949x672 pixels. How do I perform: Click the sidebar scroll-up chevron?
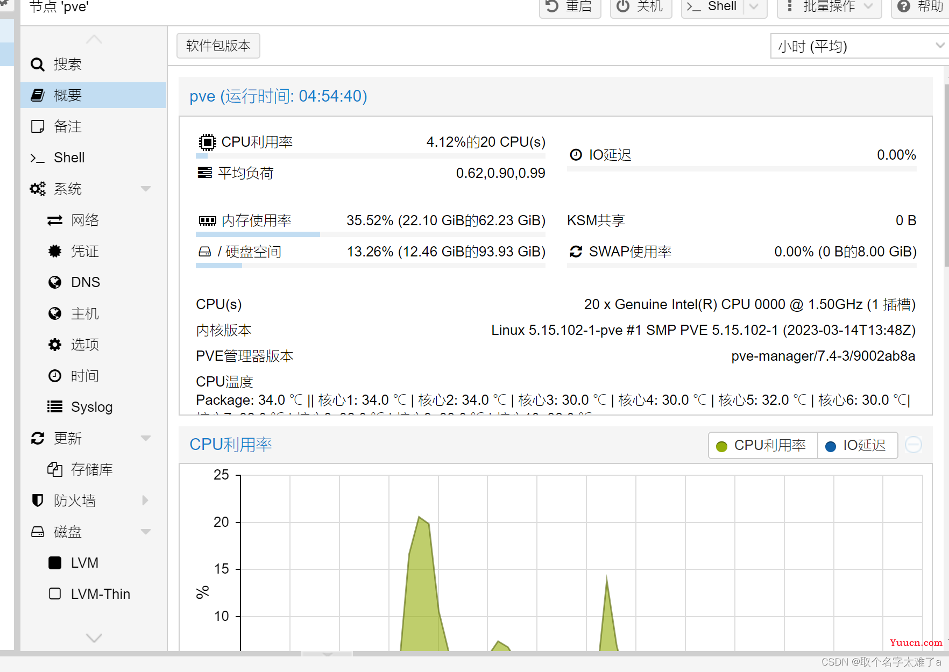point(94,39)
